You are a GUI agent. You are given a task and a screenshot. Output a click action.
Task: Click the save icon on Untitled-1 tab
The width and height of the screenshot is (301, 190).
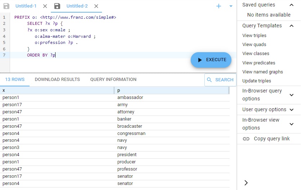(6, 6)
